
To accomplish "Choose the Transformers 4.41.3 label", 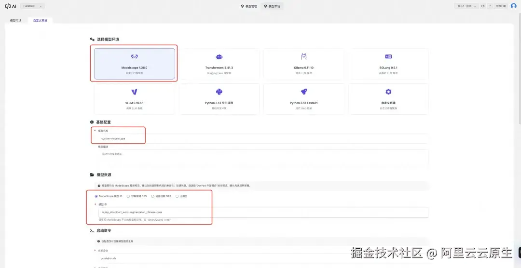I will click(219, 68).
